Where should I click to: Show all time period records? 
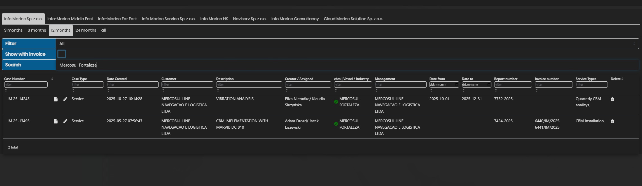tap(103, 30)
